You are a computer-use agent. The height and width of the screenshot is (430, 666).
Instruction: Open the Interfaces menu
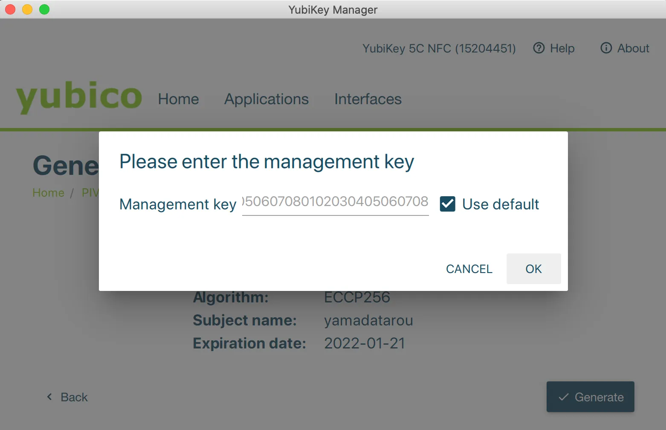(368, 99)
